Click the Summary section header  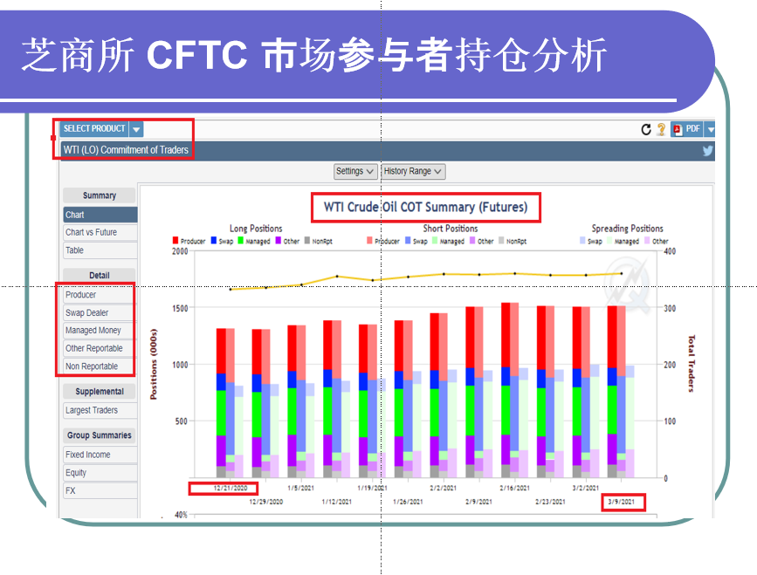[x=100, y=195]
